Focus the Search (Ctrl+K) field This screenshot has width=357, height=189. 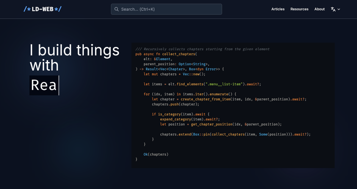click(166, 9)
